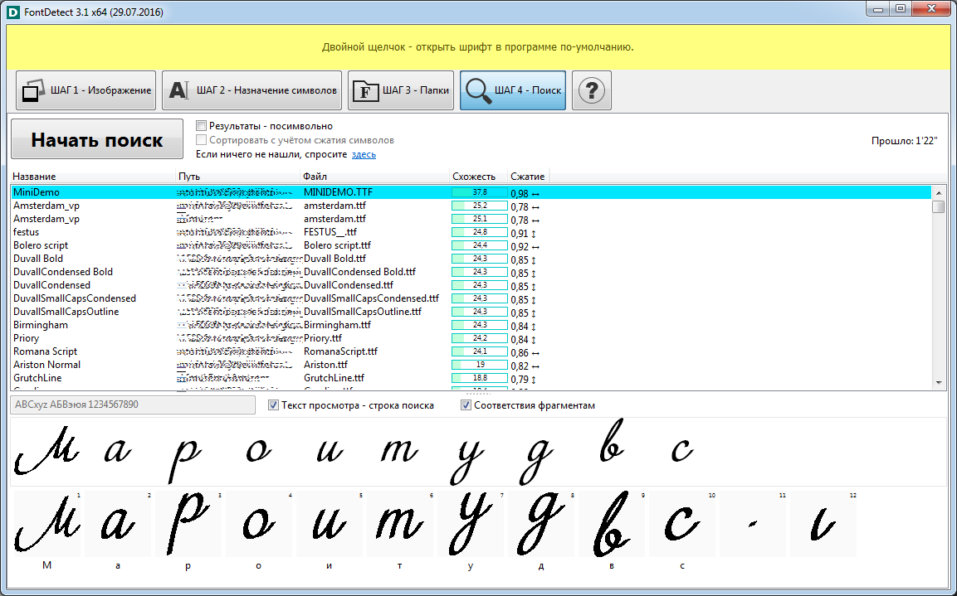Click the Начать поиск button
The image size is (957, 596).
pyautogui.click(x=96, y=140)
